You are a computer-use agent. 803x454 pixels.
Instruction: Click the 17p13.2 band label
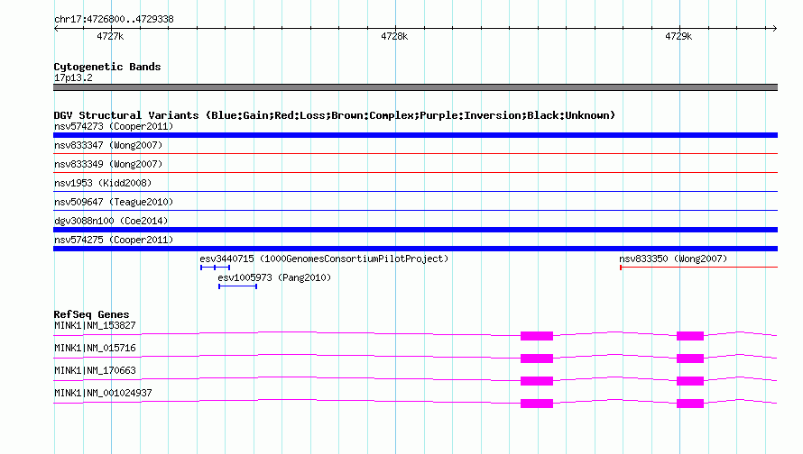click(x=73, y=77)
